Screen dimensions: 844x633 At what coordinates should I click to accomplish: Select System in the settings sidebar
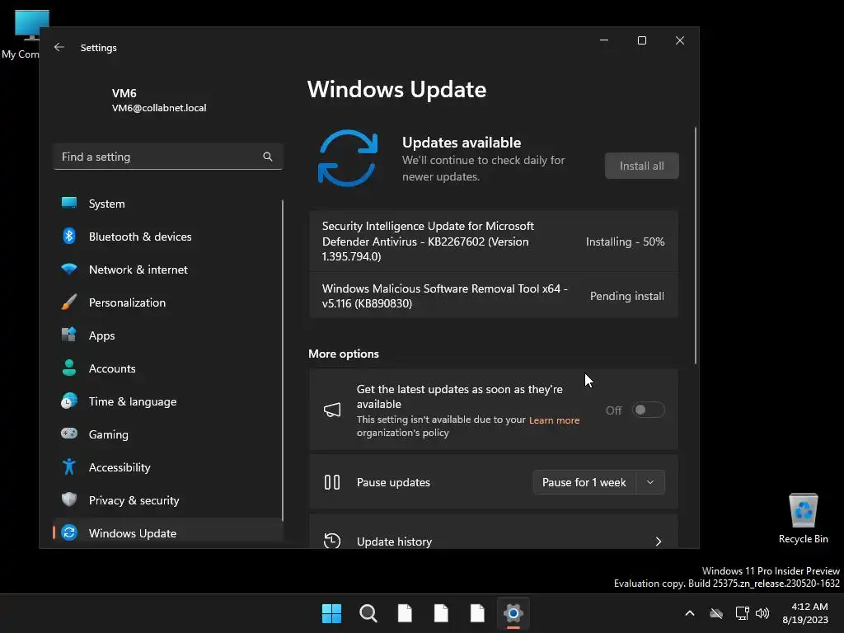coord(168,204)
